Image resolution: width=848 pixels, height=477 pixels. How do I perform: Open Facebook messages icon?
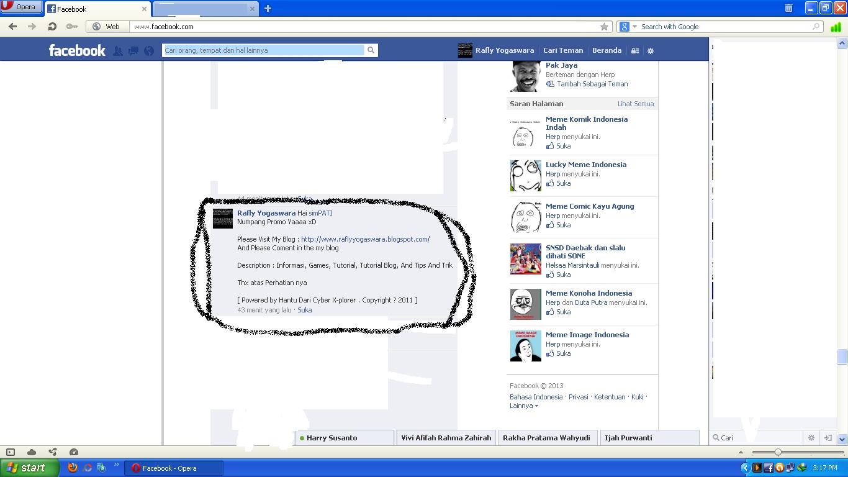click(x=133, y=51)
